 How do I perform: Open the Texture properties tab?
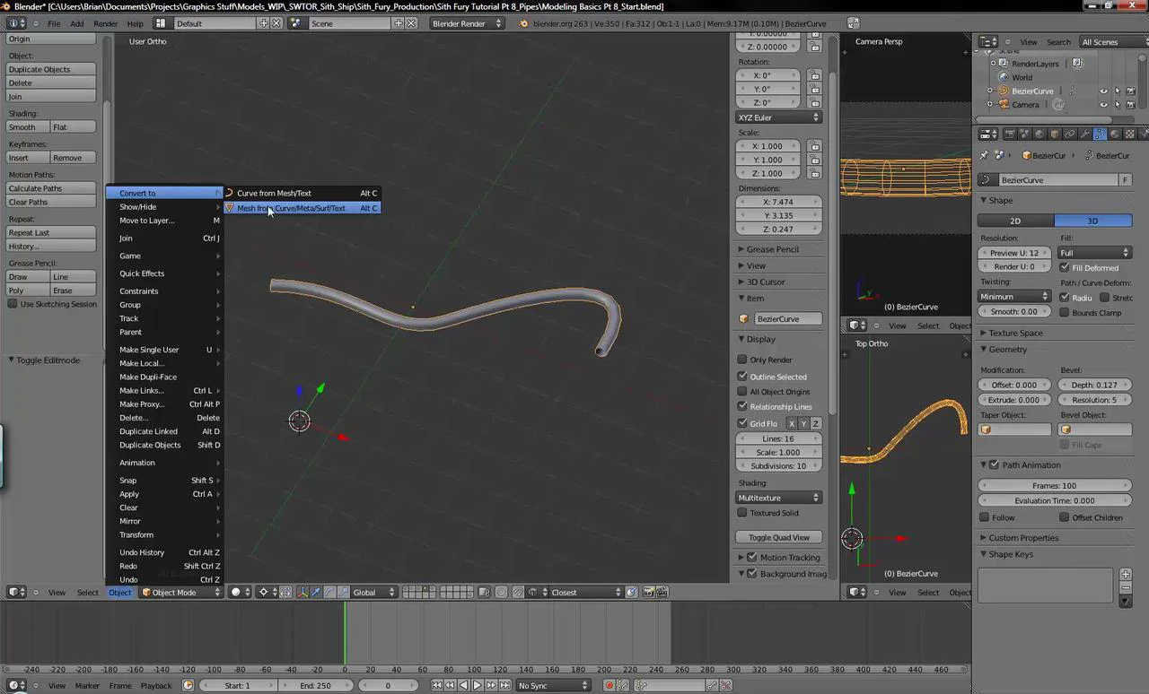point(1129,134)
